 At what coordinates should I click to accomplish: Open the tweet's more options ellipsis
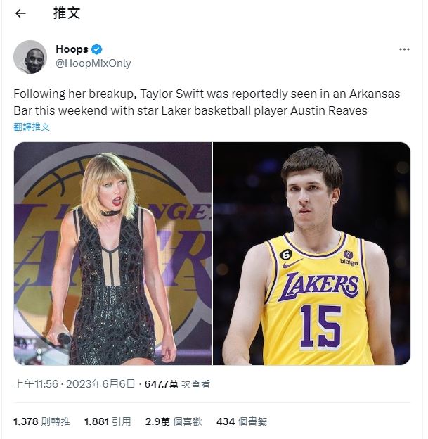[x=404, y=49]
